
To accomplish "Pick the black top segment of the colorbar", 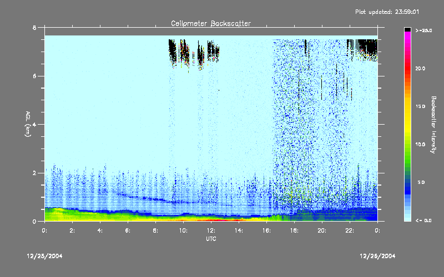I will (407, 29).
